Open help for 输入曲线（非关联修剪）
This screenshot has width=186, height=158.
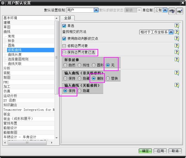tap(177, 73)
